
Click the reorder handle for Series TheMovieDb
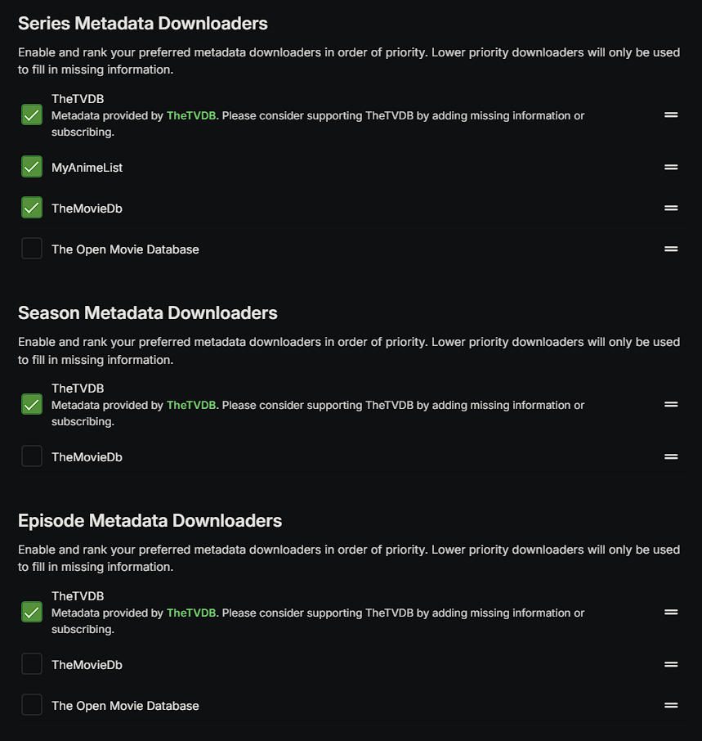pos(671,208)
